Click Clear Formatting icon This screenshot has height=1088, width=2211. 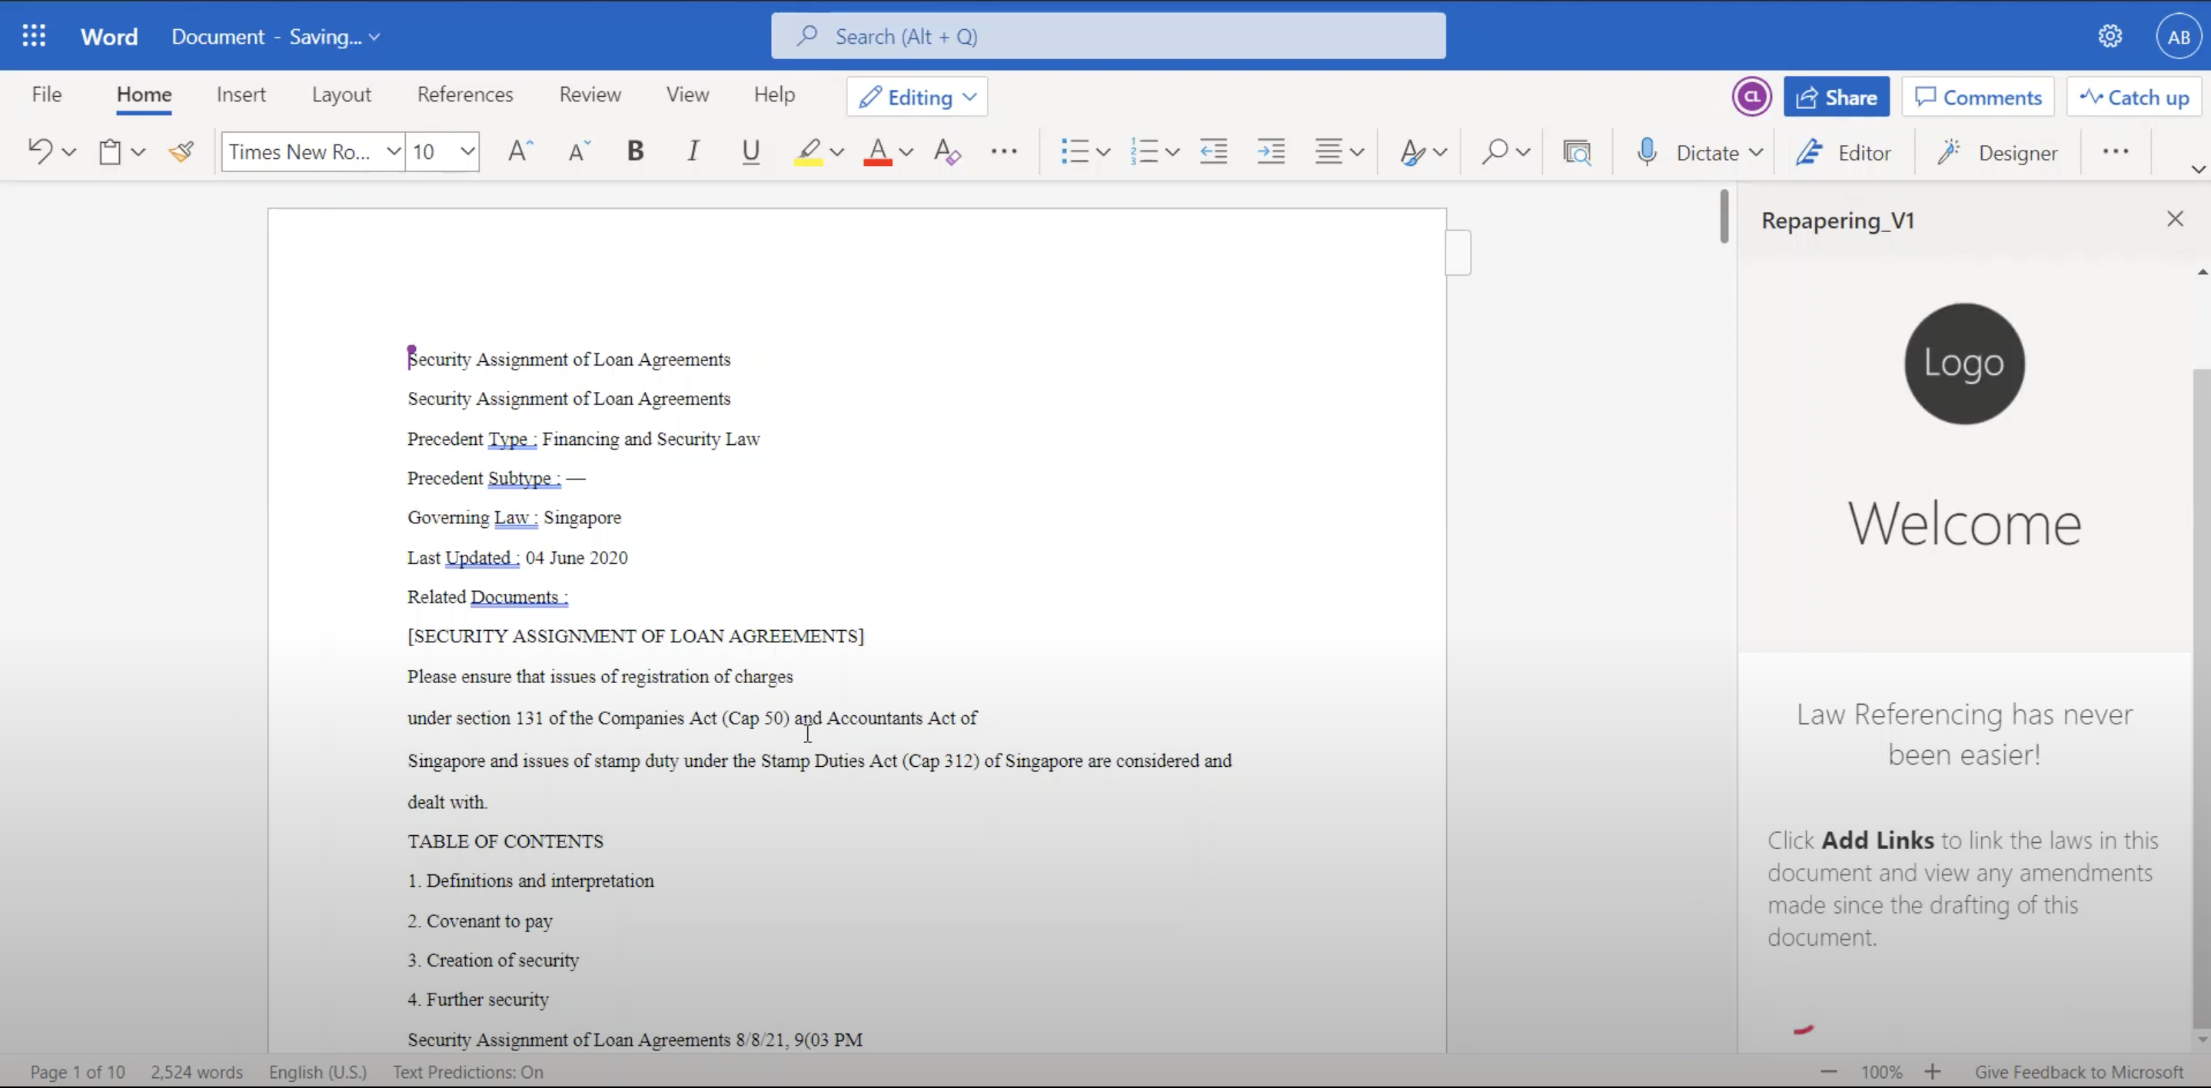pos(946,152)
